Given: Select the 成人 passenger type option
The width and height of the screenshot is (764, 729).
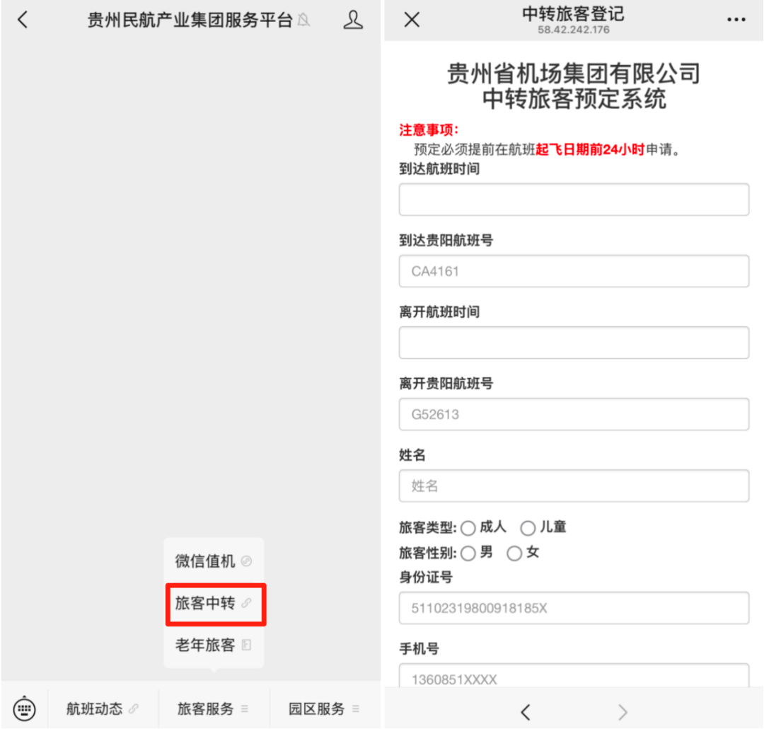Looking at the screenshot, I should click(x=468, y=528).
